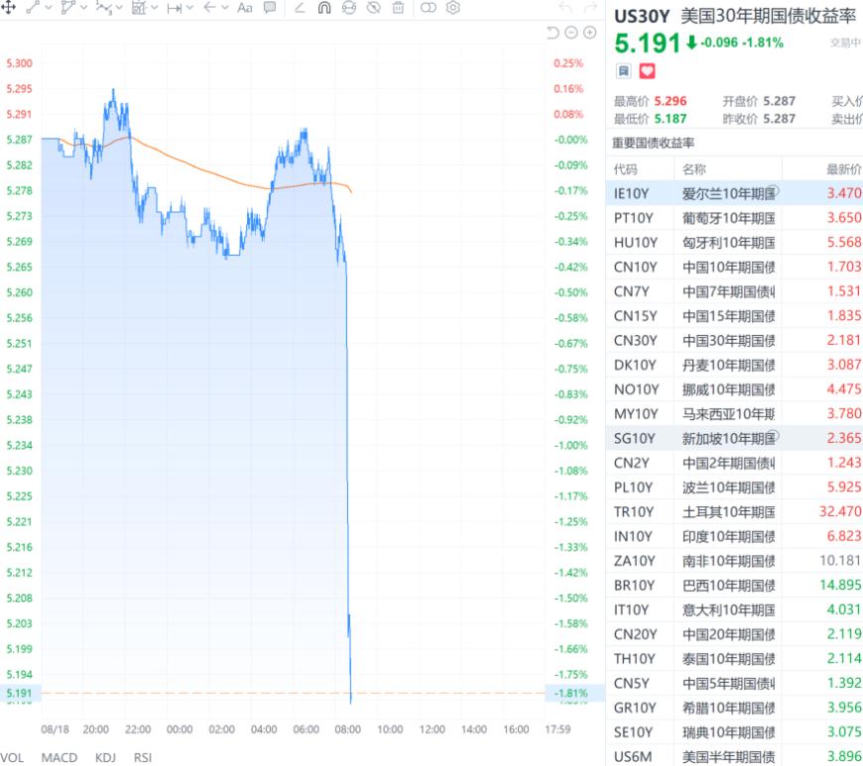Select the TR10Y Turkey bond row
The width and height of the screenshot is (863, 766).
[734, 511]
